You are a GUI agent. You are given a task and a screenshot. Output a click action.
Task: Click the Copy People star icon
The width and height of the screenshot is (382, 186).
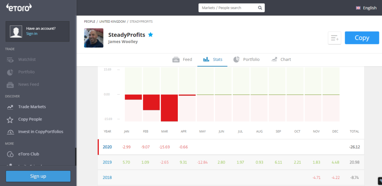click(x=10, y=120)
